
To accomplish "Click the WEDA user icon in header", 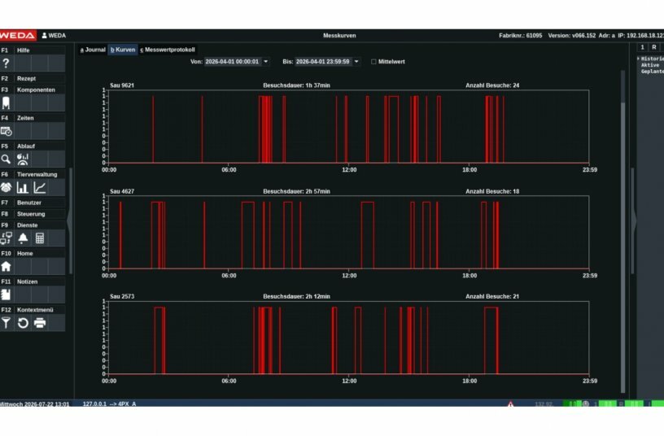I will coord(44,36).
